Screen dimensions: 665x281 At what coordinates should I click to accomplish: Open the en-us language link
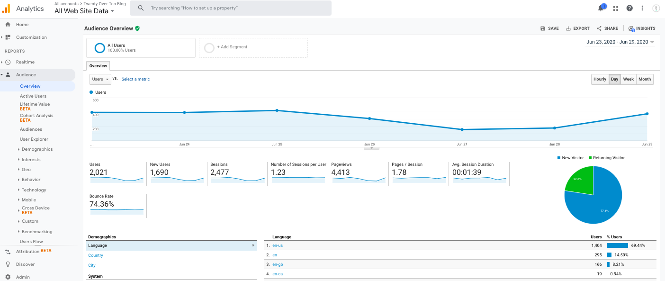[x=278, y=245]
